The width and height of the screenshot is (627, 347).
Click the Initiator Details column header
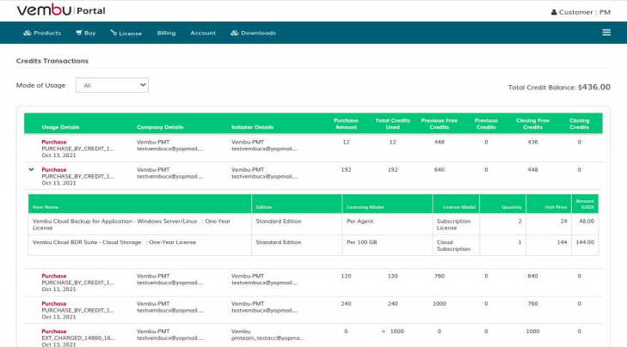pyautogui.click(x=252, y=127)
